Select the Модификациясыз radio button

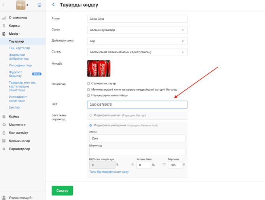[x=91, y=116]
